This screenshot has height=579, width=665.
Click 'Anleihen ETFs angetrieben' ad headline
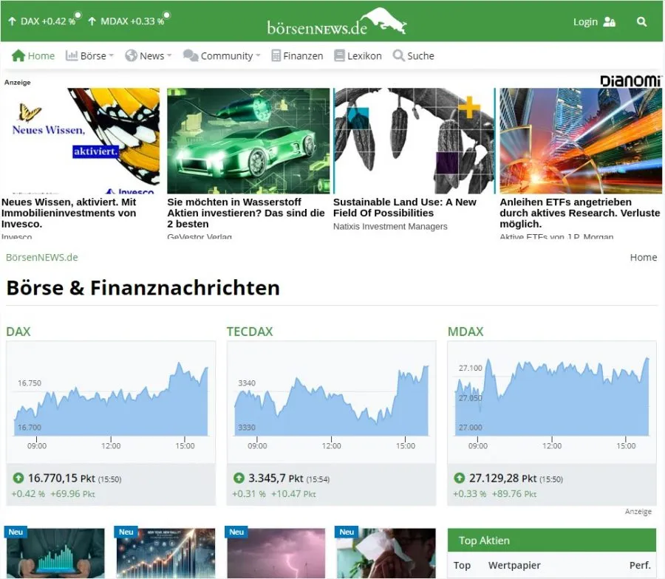coord(580,213)
